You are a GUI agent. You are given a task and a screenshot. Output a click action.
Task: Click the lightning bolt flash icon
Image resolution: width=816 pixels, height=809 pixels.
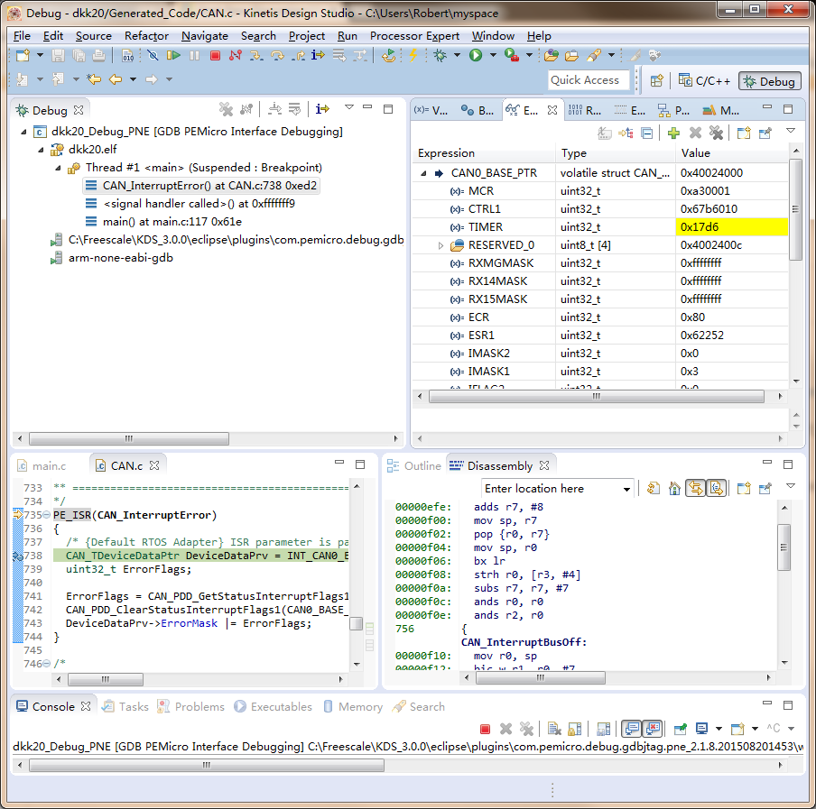click(x=413, y=55)
